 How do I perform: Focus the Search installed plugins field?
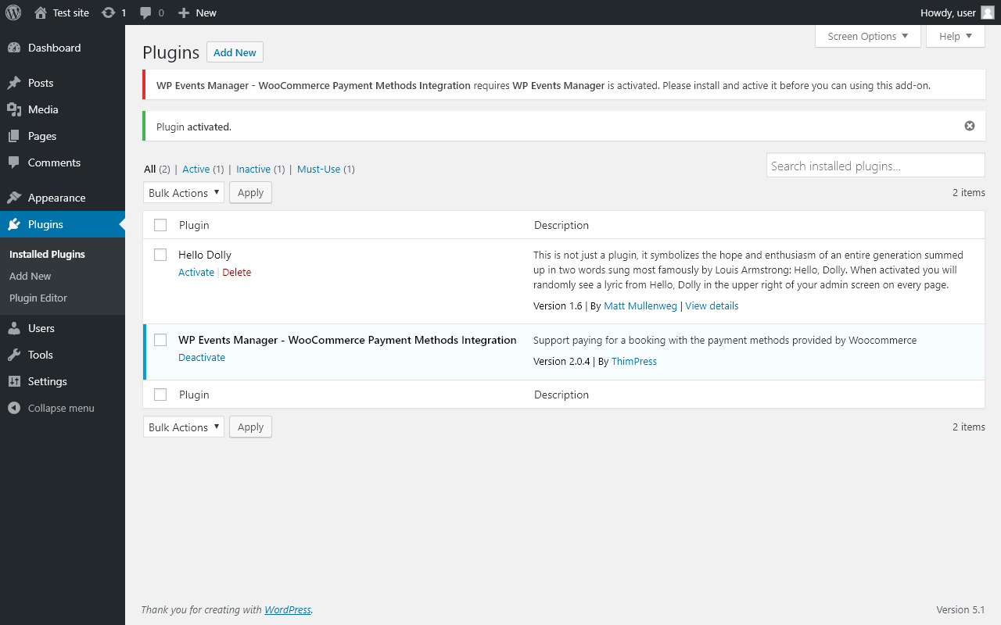pos(875,166)
